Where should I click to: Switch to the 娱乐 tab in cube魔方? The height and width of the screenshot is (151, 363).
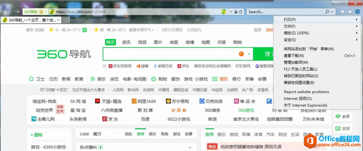[x=152, y=134]
